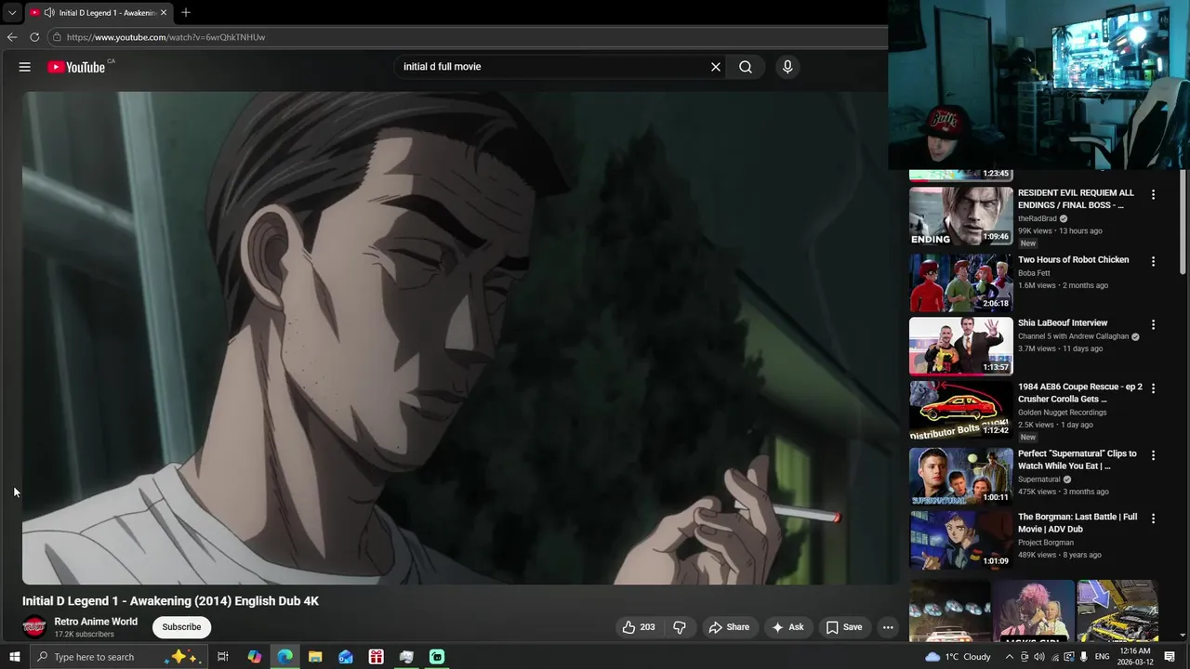The width and height of the screenshot is (1190, 669).
Task: Click Golden Nugget Recordings channel name
Action: (x=1062, y=413)
